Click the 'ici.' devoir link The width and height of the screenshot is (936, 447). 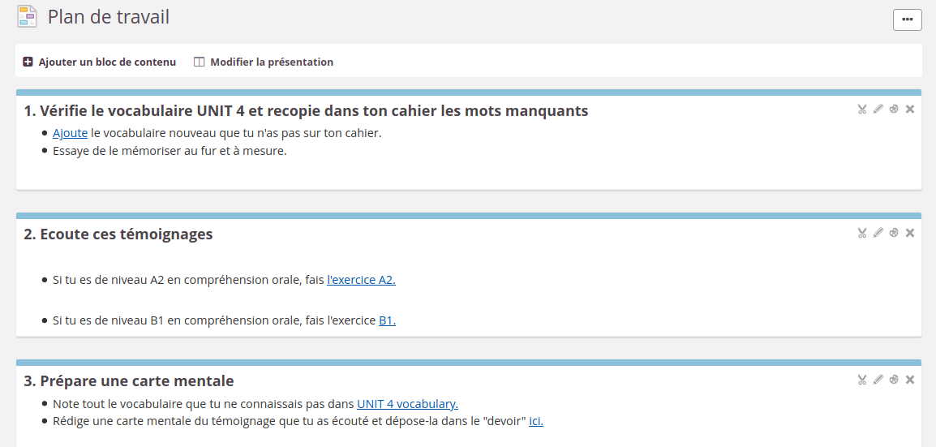(536, 421)
